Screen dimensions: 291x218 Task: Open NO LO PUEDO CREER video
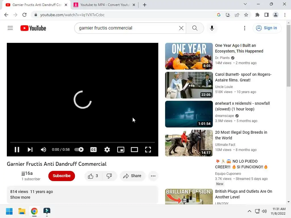click(x=241, y=164)
